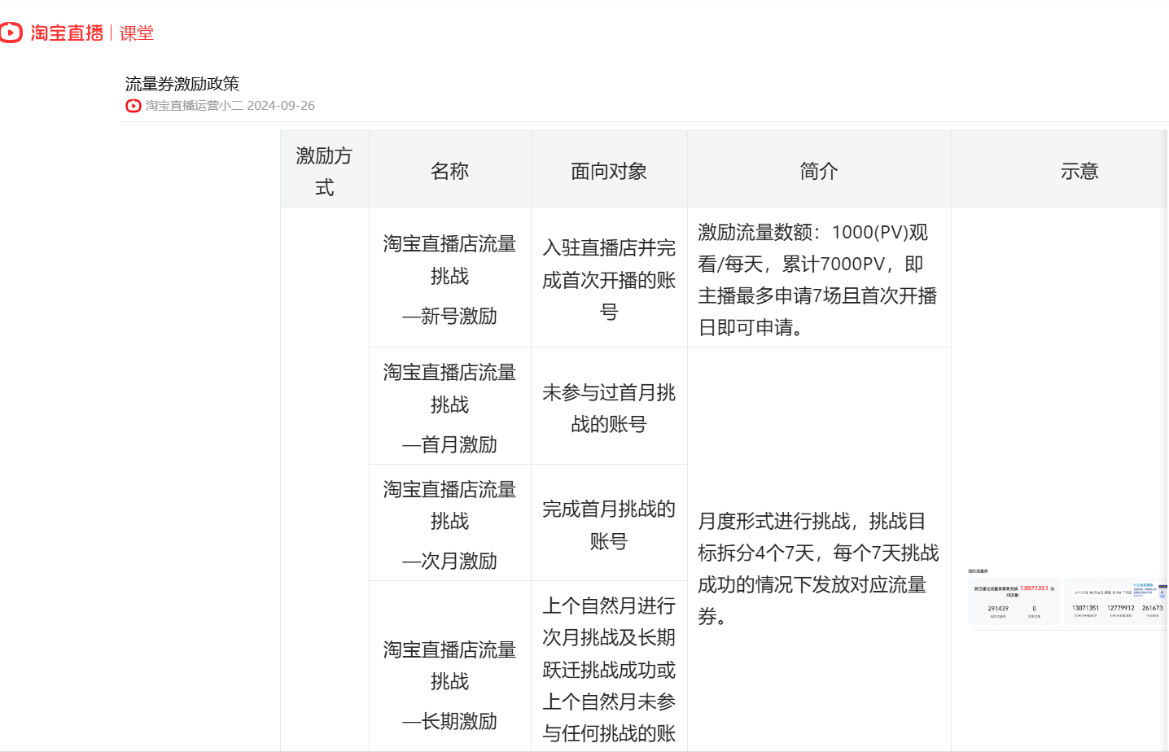This screenshot has width=1169, height=752.
Task: Open the traffic coupon example thumbnail image
Action: [1067, 598]
